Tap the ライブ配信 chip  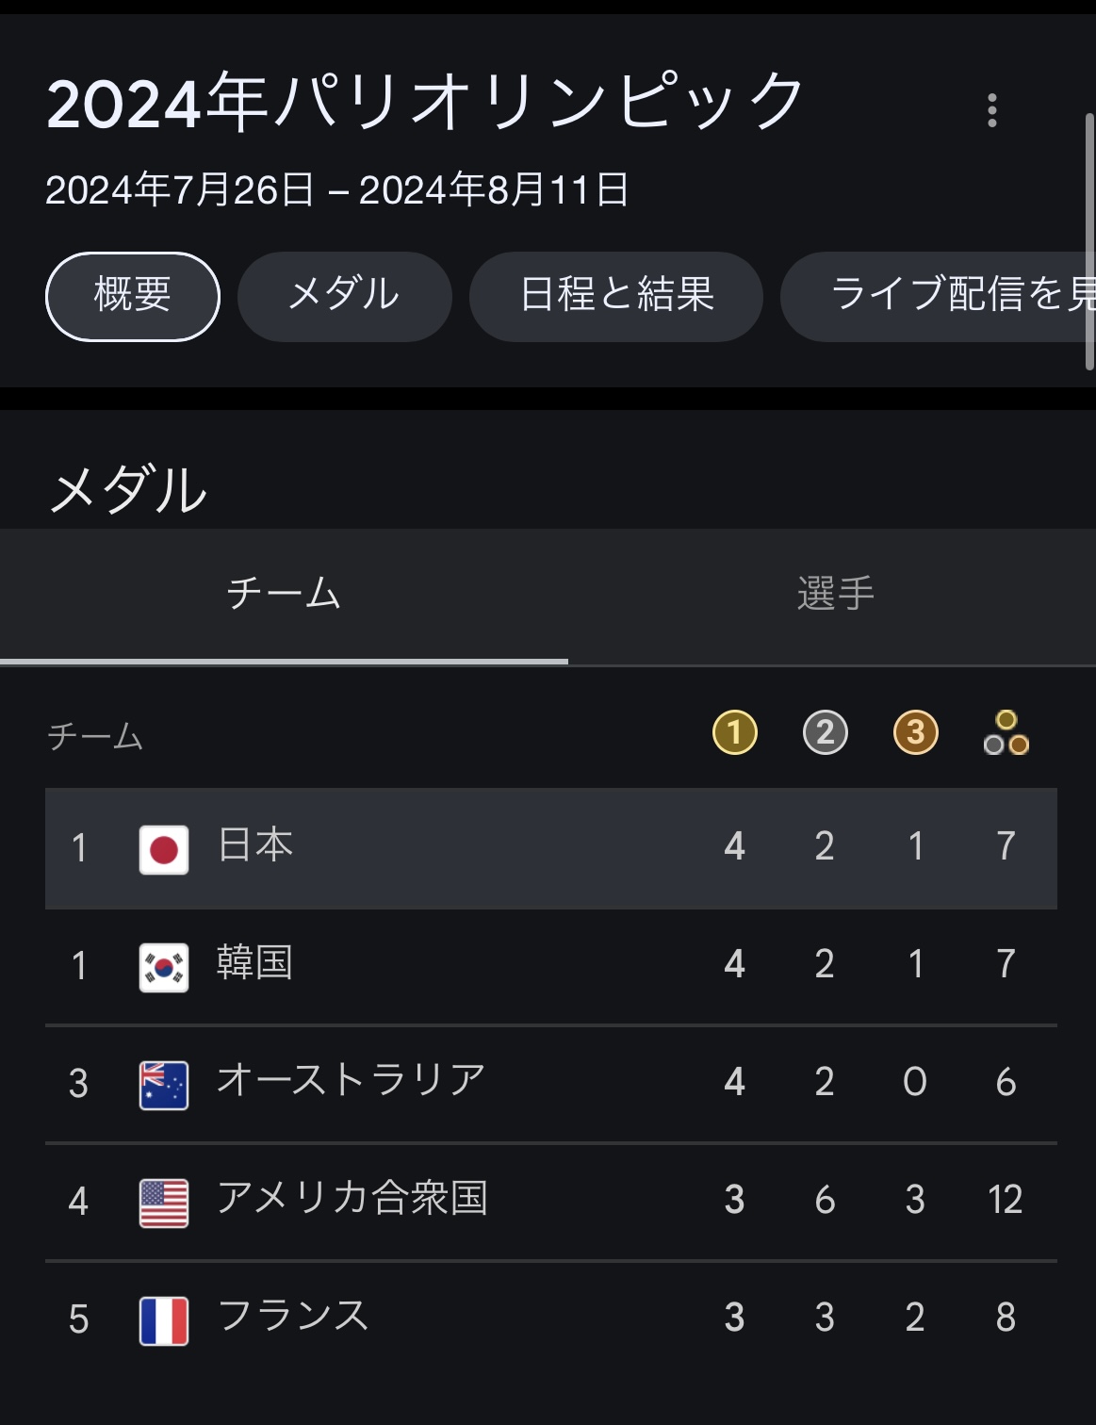[x=942, y=296]
